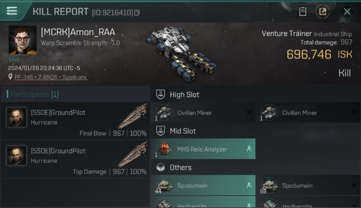The height and width of the screenshot is (208, 361).
Task: Click the clipboard report icon
Action: coord(302,12)
